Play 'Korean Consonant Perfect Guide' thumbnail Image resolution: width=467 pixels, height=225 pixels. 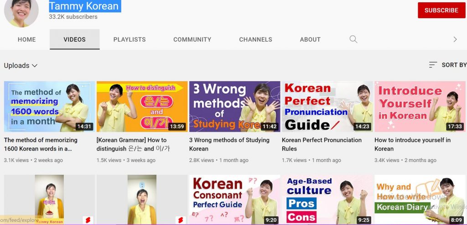point(235,199)
